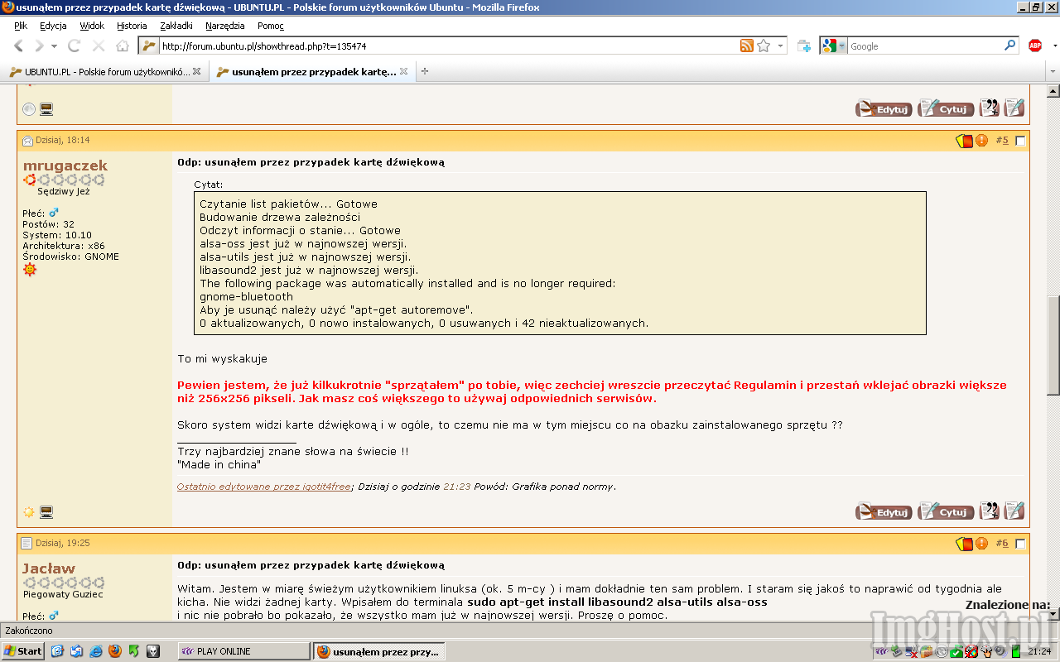This screenshot has width=1060, height=662.
Task: Click the scrollbar up arrow
Action: 1053,90
